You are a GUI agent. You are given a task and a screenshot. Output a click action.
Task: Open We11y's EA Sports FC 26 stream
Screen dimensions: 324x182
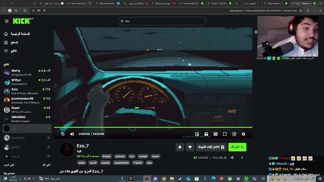[x=27, y=73]
